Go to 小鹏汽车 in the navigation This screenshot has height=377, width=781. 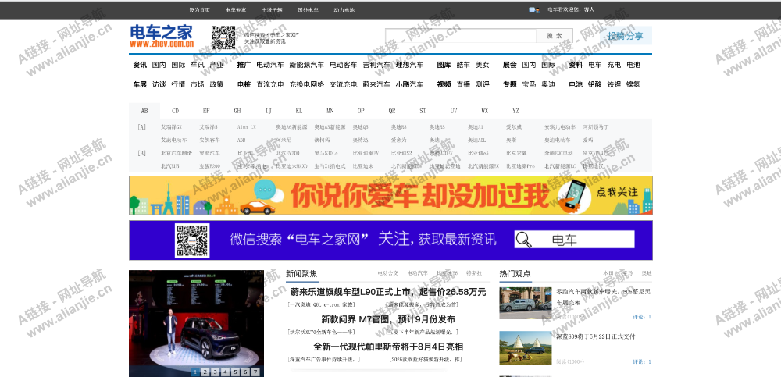[410, 84]
